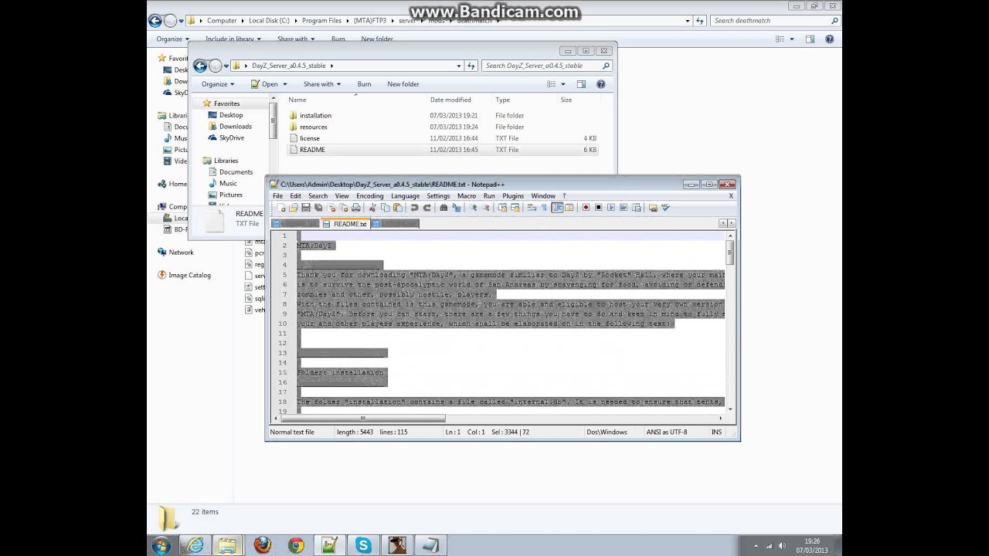
Task: Click the Undo arrow in Notepad++ toolbar
Action: [x=414, y=208]
